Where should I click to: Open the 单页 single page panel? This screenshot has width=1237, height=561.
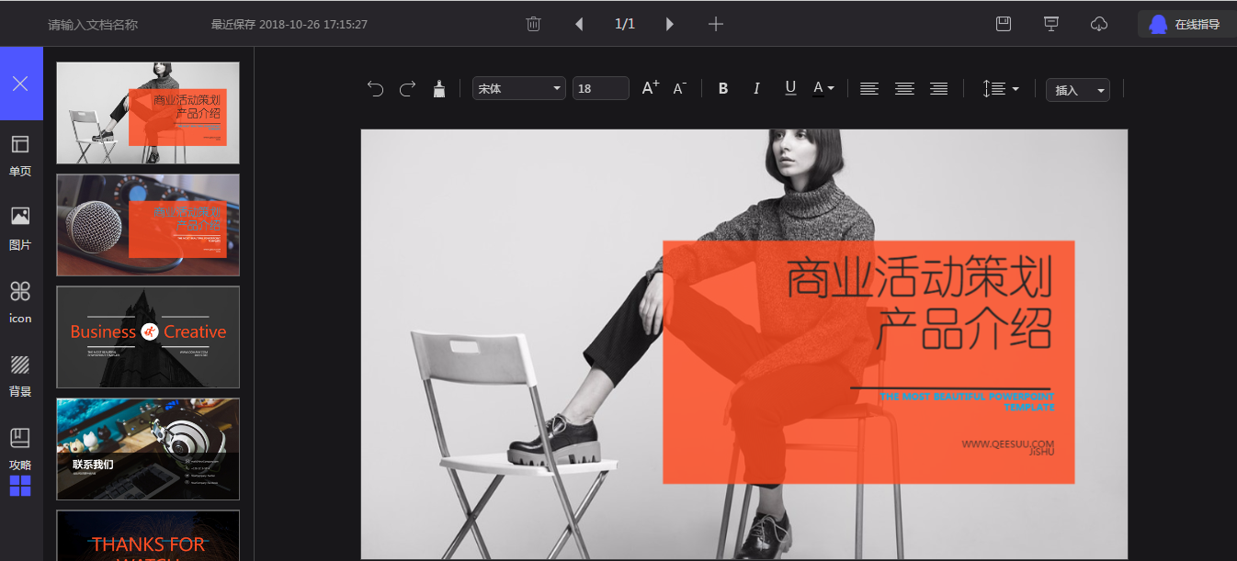[20, 155]
